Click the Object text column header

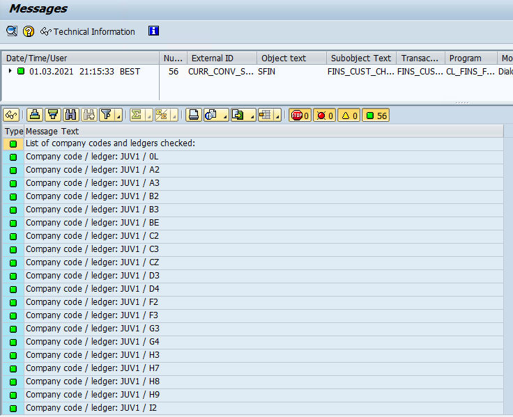click(292, 58)
